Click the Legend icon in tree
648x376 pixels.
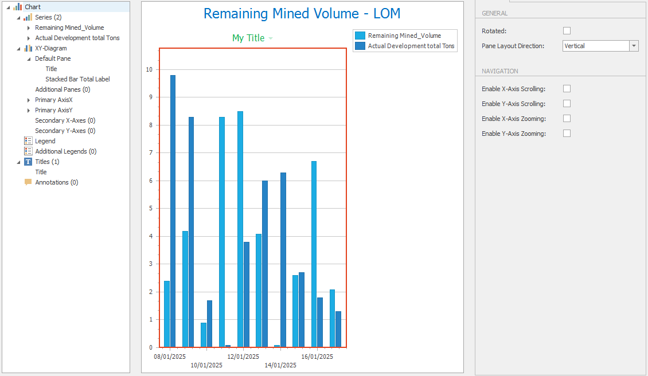click(x=28, y=141)
